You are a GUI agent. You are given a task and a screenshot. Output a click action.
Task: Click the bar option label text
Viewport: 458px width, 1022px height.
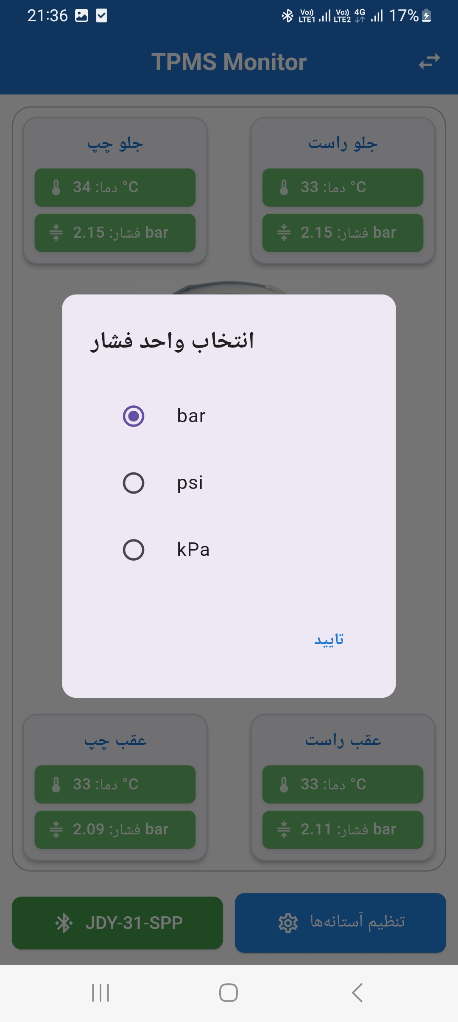coord(191,416)
